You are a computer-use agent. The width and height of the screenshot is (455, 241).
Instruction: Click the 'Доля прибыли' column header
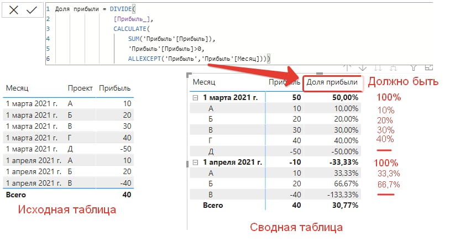point(332,82)
